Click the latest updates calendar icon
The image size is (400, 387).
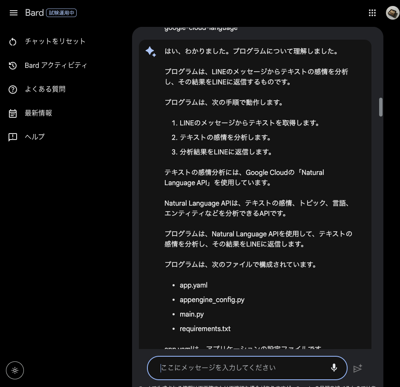coord(13,113)
